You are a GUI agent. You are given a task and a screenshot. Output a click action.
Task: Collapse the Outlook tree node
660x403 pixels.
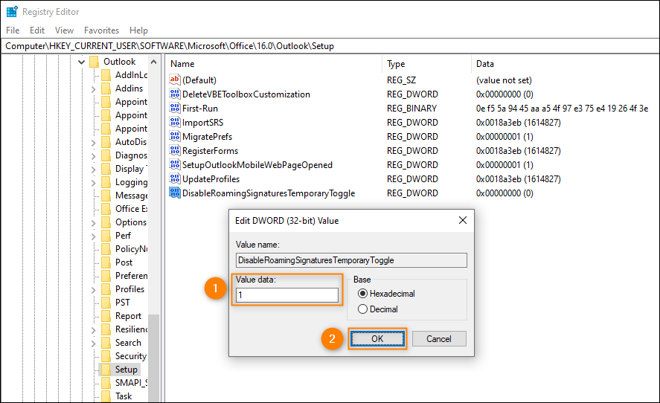[x=82, y=62]
